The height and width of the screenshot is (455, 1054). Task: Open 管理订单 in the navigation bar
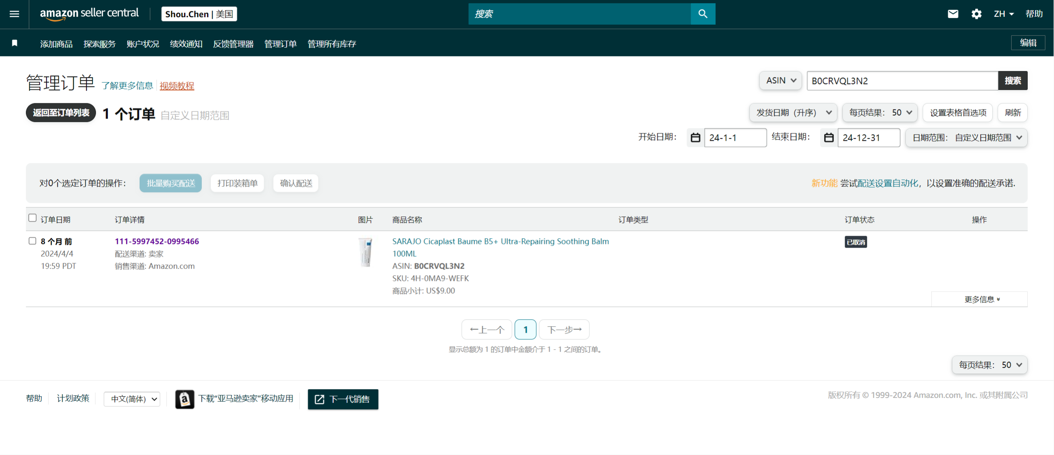tap(280, 44)
